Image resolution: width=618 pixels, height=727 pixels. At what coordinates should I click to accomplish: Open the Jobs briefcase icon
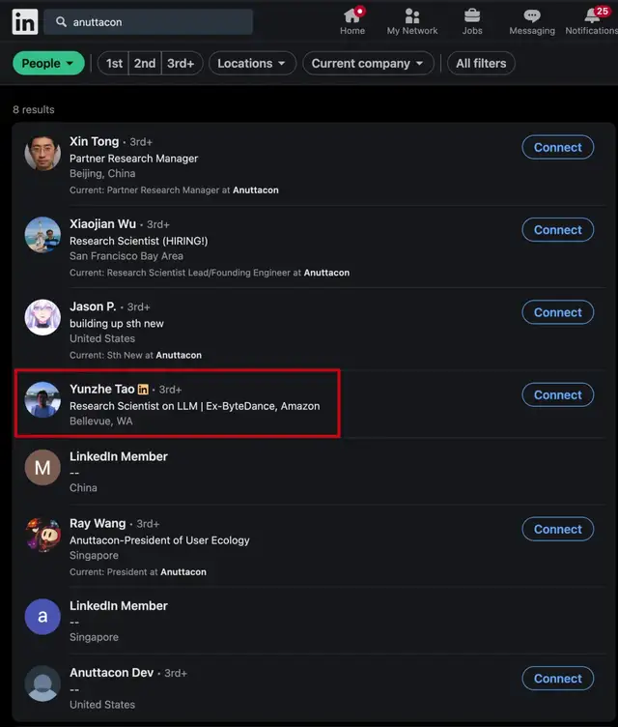[472, 15]
